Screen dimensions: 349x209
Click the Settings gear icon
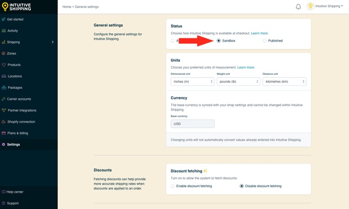coord(3,145)
